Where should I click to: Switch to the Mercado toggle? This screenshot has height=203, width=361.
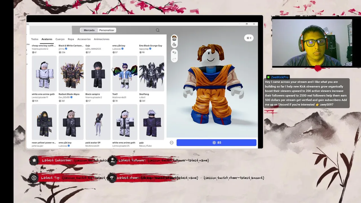(x=89, y=30)
